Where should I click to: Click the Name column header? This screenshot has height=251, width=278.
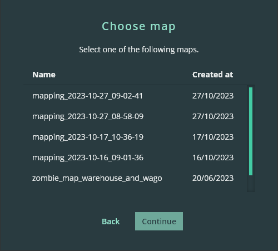click(44, 75)
